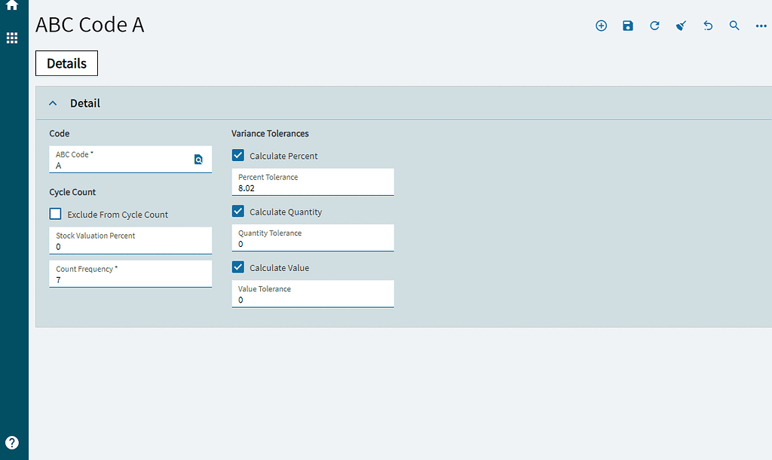Open the ellipsis more-options menu
Viewport: 772px width, 460px height.
point(760,25)
